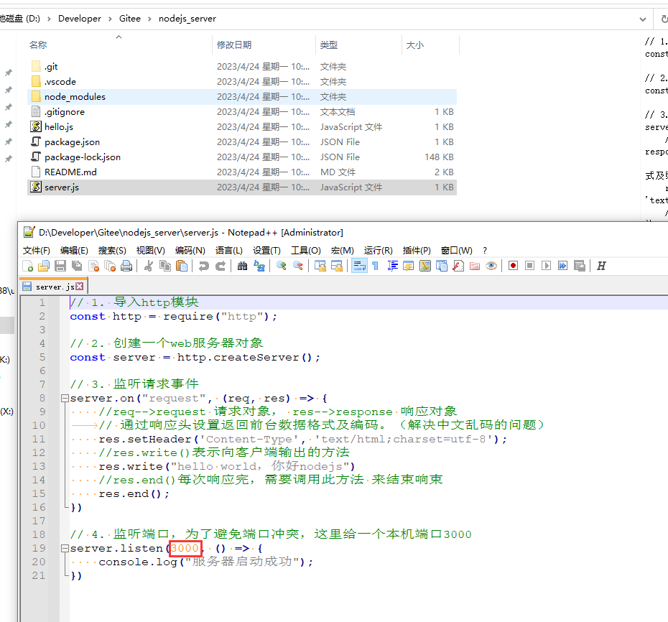Click the Cut scissors icon

coord(149,266)
